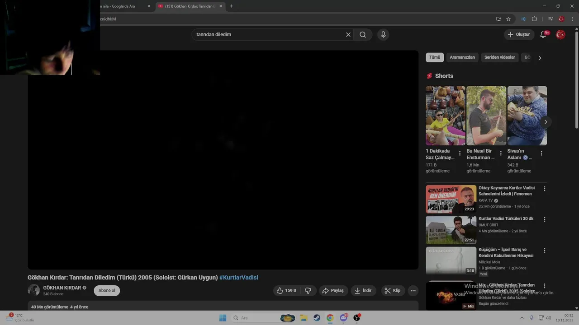
Task: Open YouTube notifications bell
Action: (x=543, y=34)
